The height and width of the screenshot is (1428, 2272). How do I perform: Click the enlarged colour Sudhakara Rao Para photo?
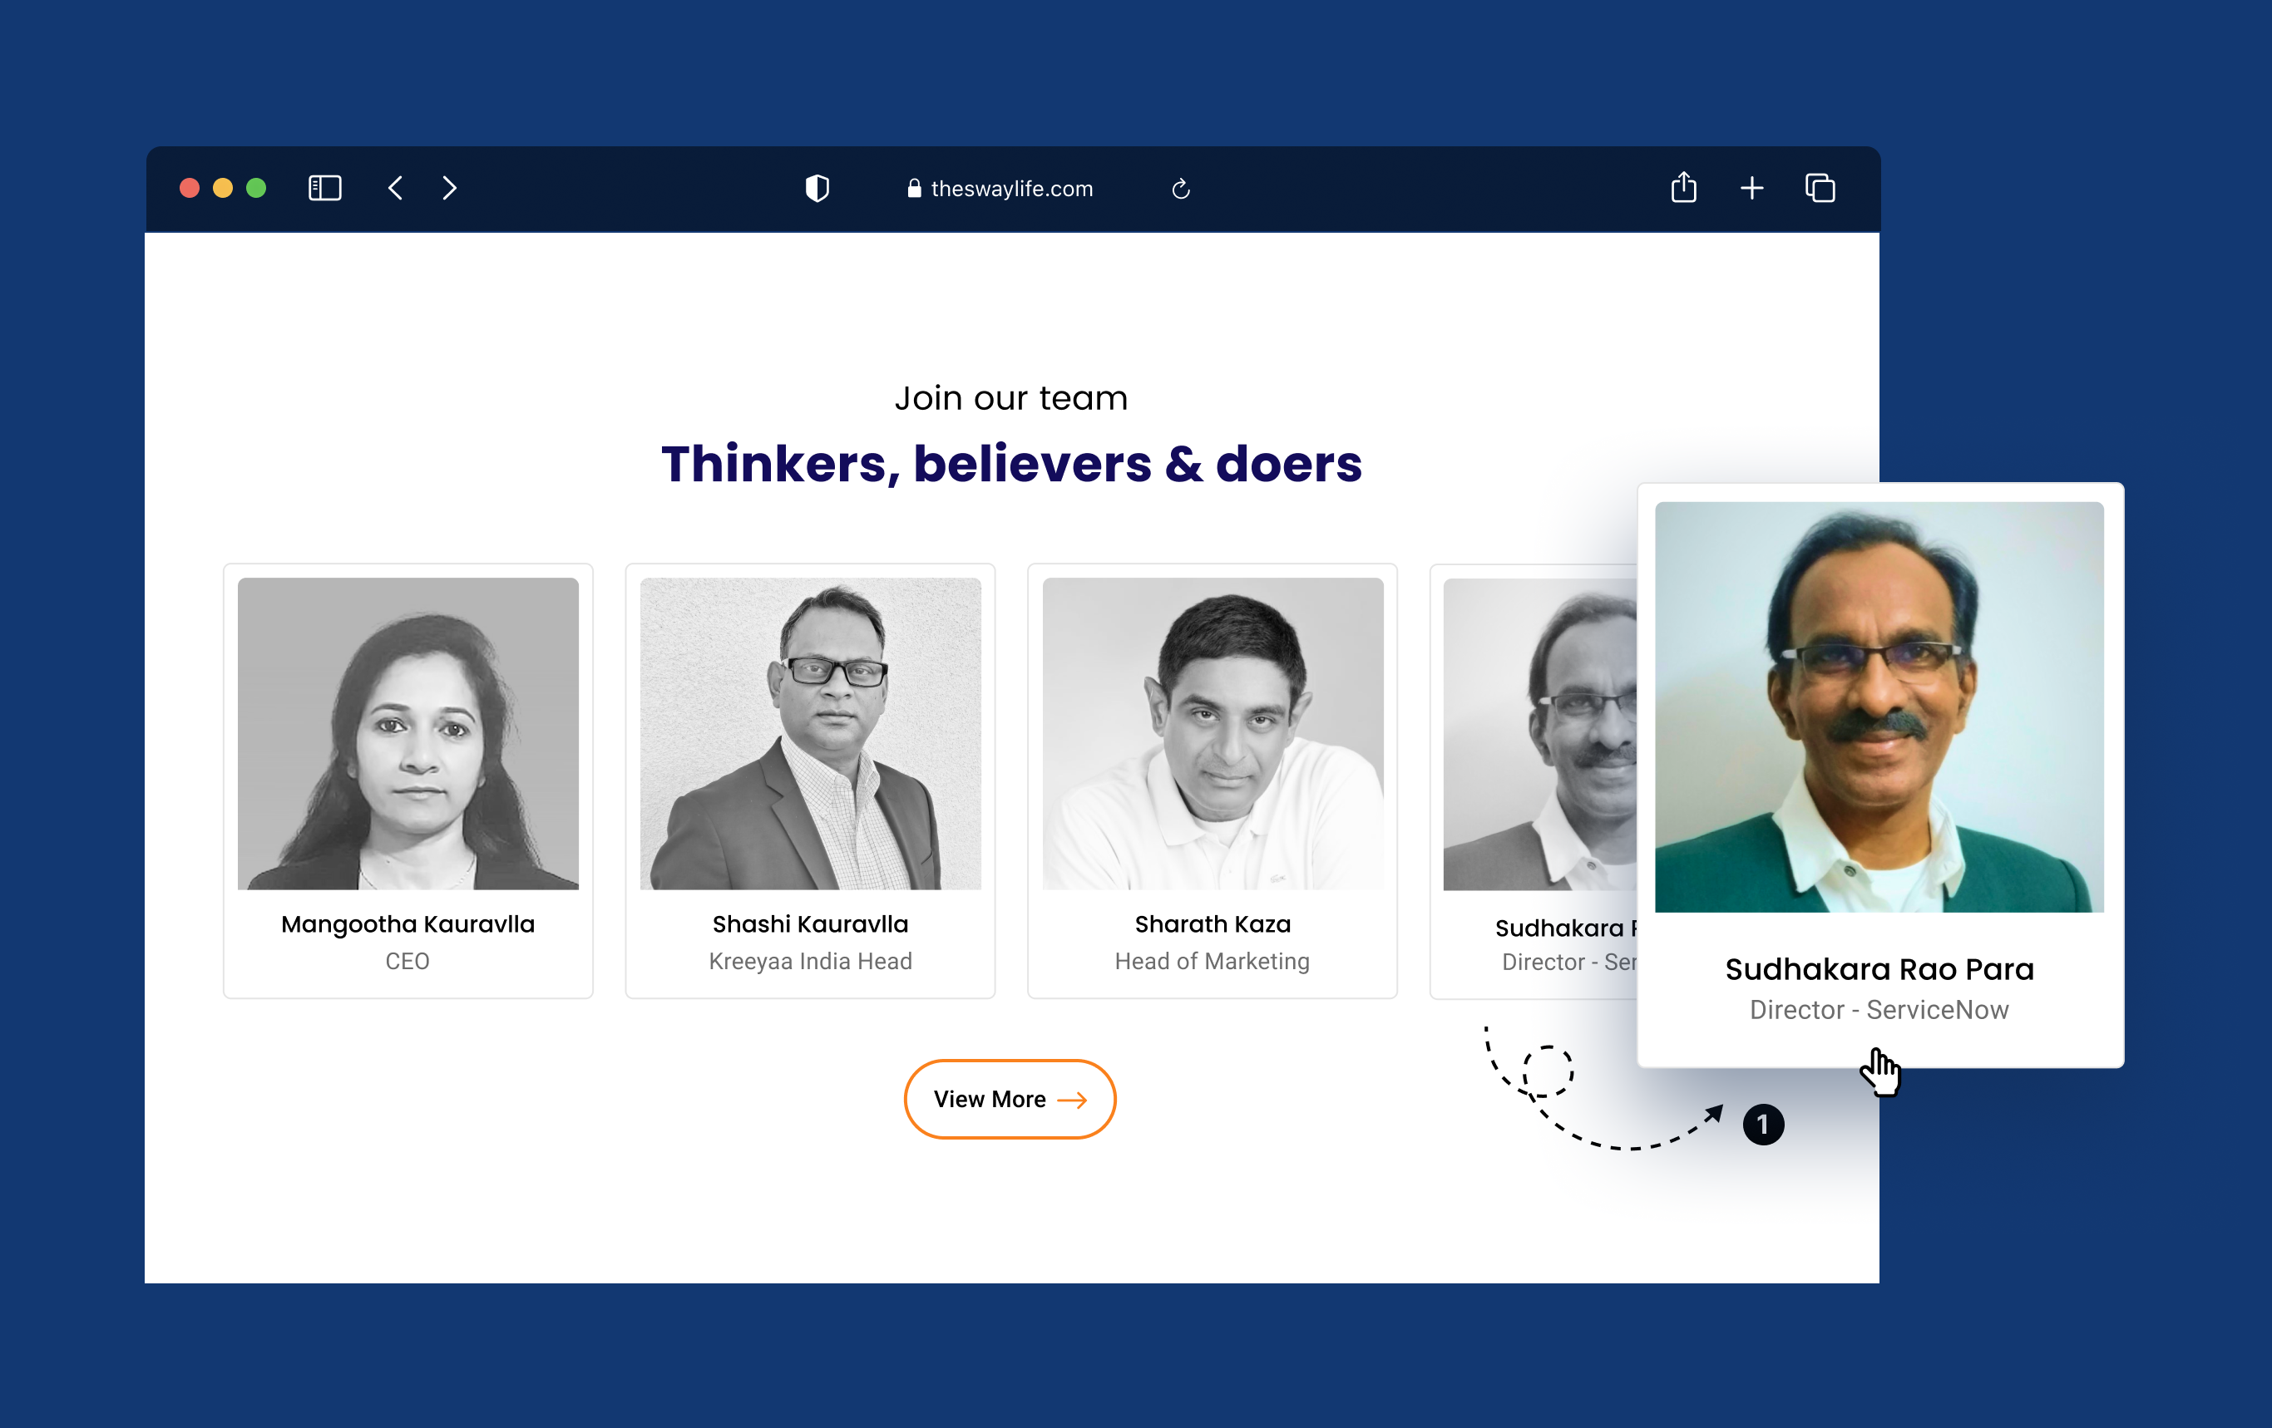[x=1879, y=707]
